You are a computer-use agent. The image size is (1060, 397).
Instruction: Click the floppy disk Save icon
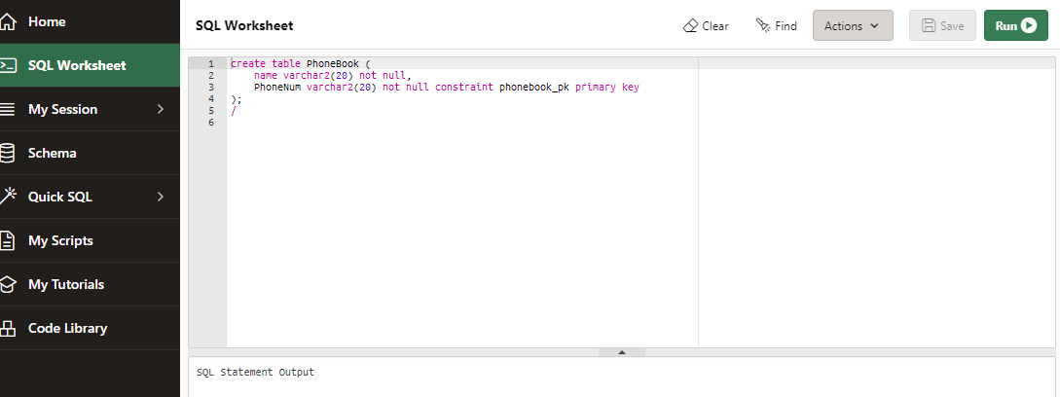(x=929, y=25)
